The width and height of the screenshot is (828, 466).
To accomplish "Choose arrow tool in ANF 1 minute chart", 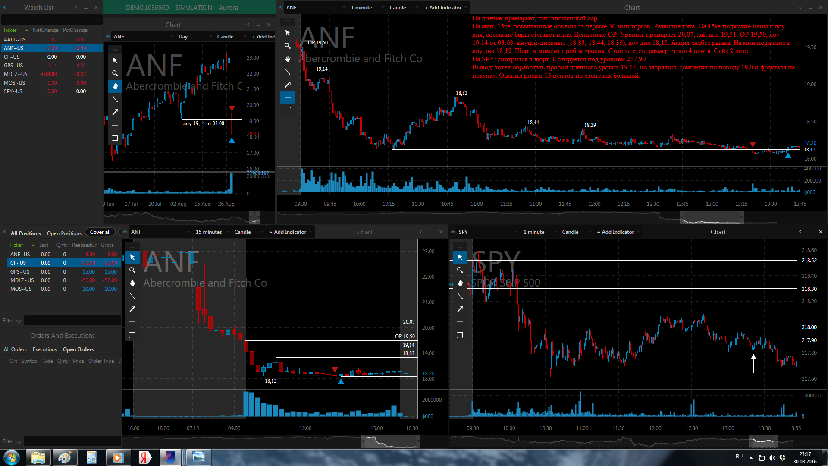I will click(288, 85).
